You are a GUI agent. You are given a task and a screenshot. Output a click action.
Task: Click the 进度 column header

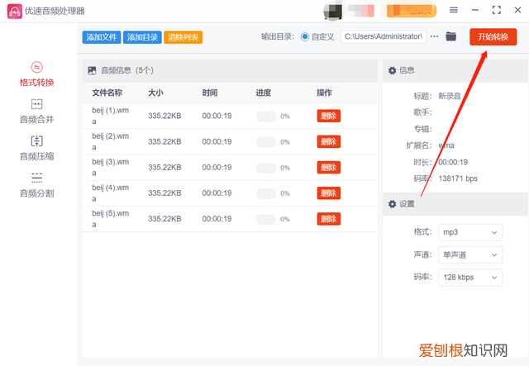click(x=263, y=93)
